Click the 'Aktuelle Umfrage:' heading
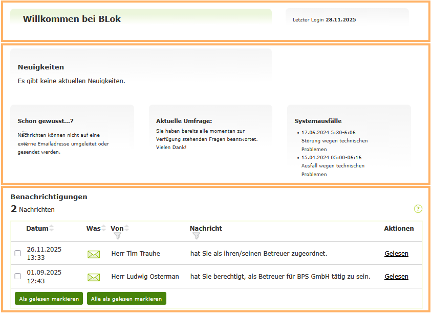Screen dimensions: 432x318 click(x=184, y=121)
